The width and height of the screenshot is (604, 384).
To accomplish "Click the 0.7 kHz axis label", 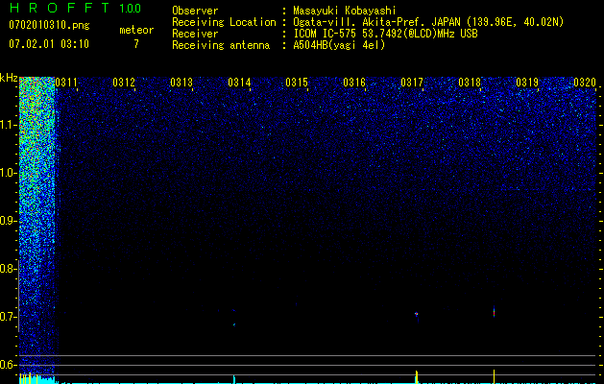I will pyautogui.click(x=8, y=317).
